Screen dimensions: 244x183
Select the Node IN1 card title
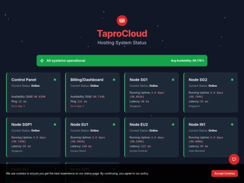pyautogui.click(x=197, y=125)
